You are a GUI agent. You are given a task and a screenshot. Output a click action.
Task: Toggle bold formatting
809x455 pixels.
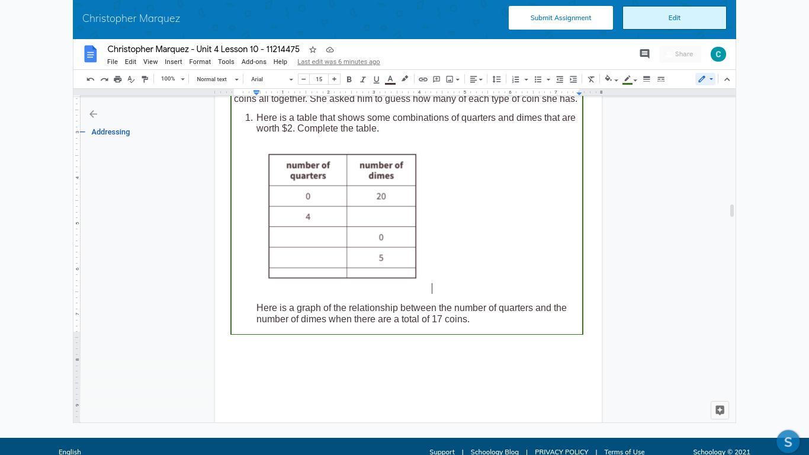[349, 79]
